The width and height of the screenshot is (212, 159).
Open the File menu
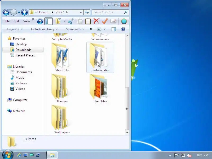pyautogui.click(x=7, y=21)
